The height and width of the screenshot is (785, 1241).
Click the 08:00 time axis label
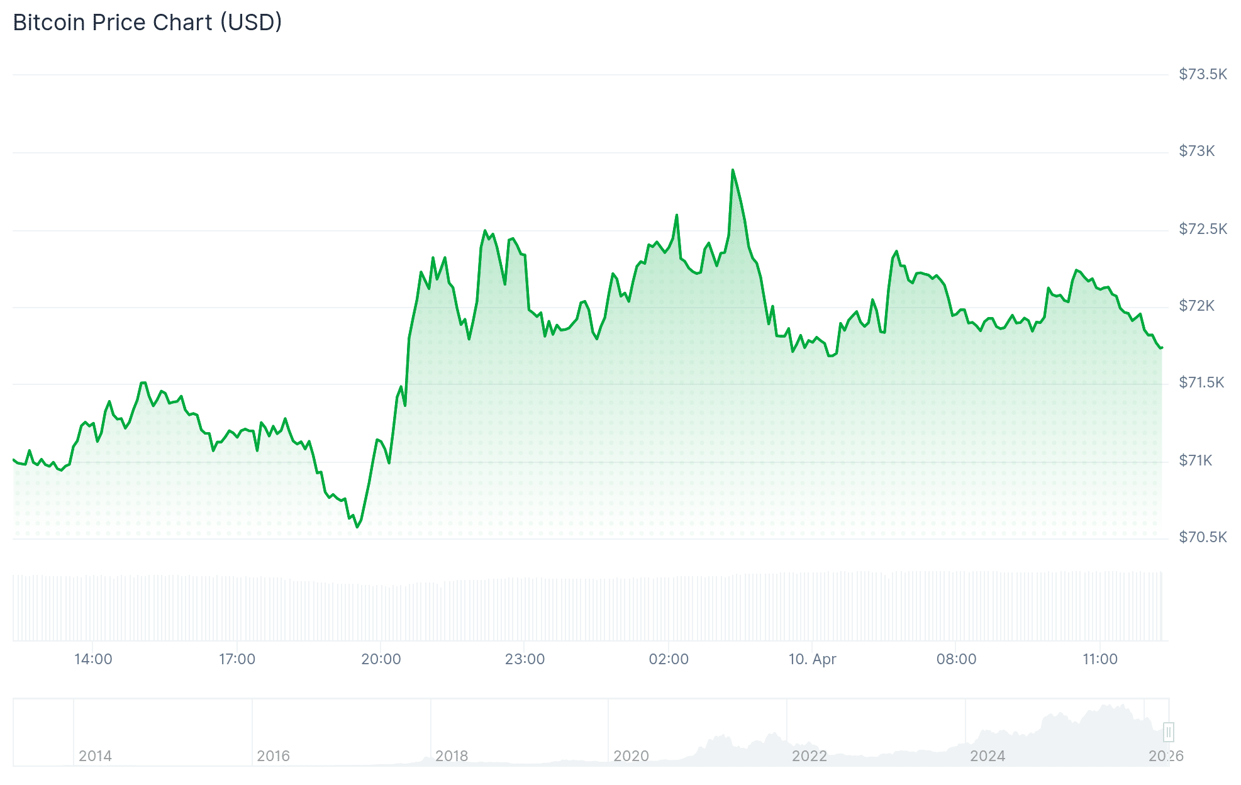click(x=956, y=659)
